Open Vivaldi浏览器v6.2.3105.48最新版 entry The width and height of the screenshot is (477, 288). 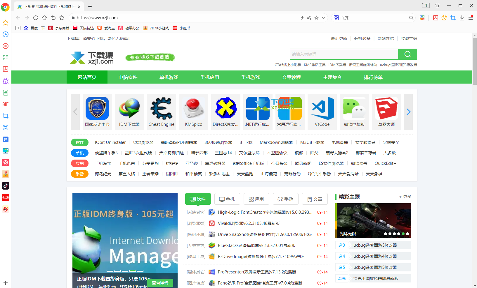[x=249, y=223]
